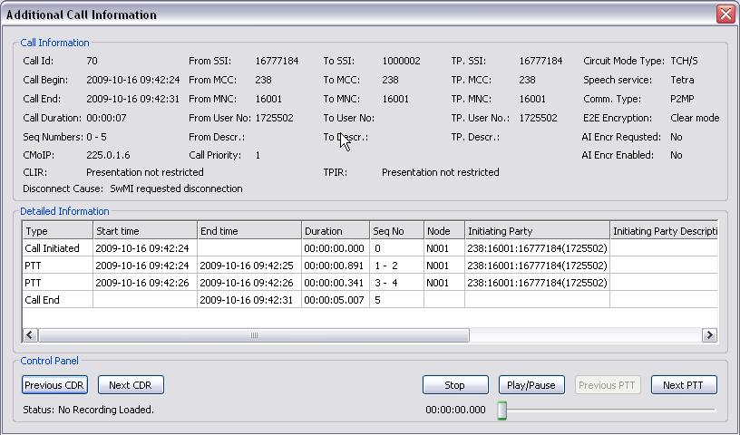Viewport: 740px width, 435px height.
Task: Click the Call Begin value 2009-10-16 09:42:24
Action: pyautogui.click(x=133, y=80)
